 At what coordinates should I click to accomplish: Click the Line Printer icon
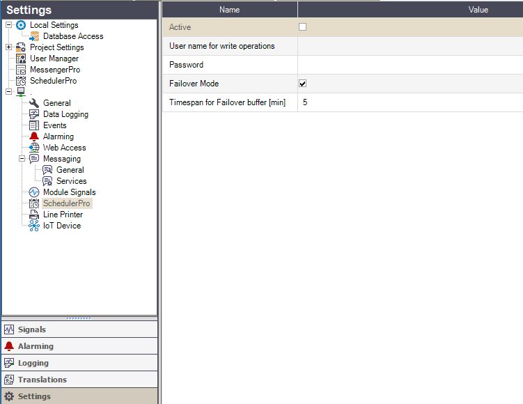click(x=34, y=215)
